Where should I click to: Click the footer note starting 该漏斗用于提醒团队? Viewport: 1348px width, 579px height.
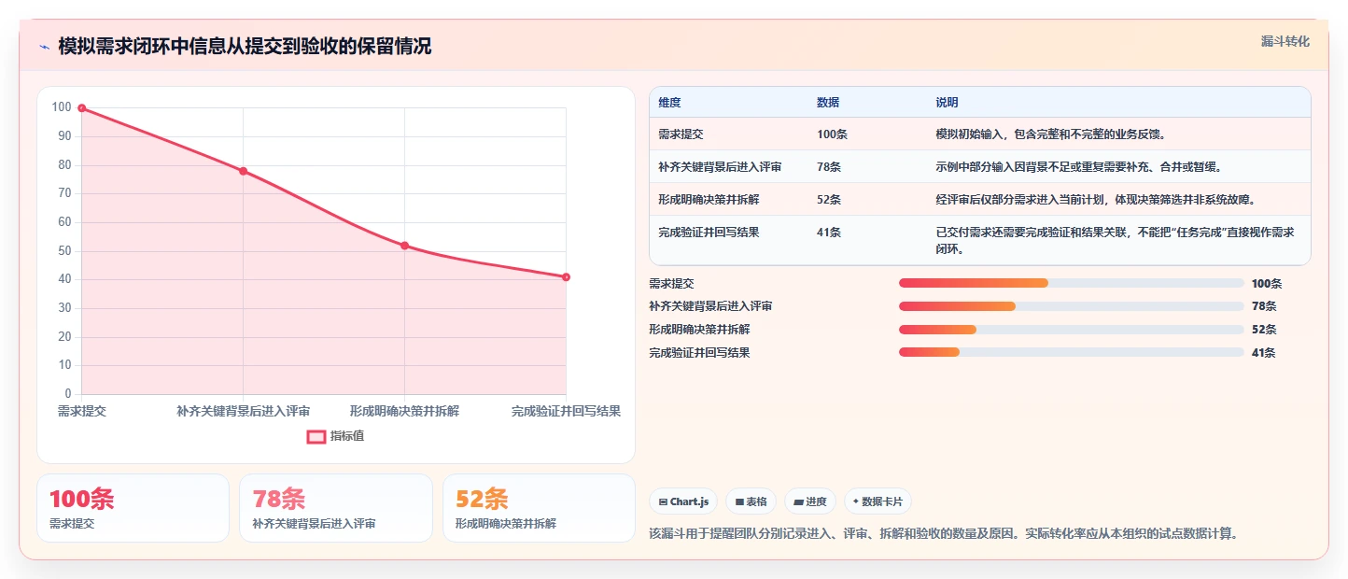[x=943, y=534]
